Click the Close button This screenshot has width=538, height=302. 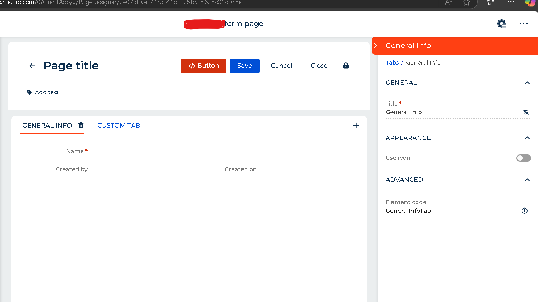click(x=319, y=66)
